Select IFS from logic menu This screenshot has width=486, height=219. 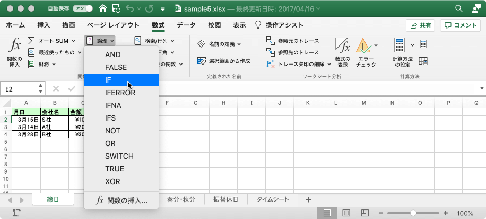click(x=121, y=118)
